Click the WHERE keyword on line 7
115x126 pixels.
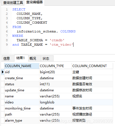pos(18,36)
